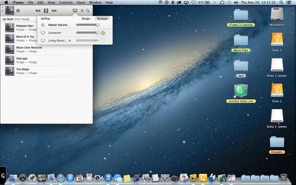Click the Computer volume slider
296x185 pixels.
pos(88,33)
